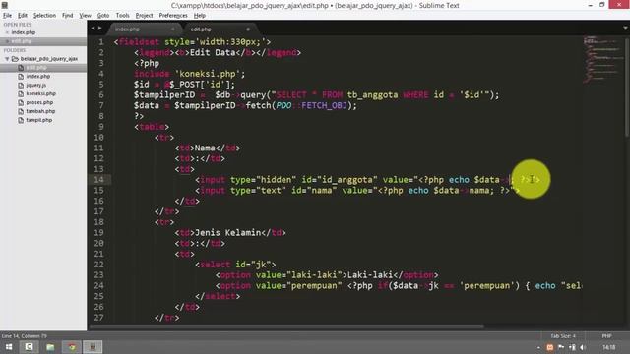Click the unsaved dot on the edit.php tab
Viewport: 630px width, 354px height.
coord(248,29)
